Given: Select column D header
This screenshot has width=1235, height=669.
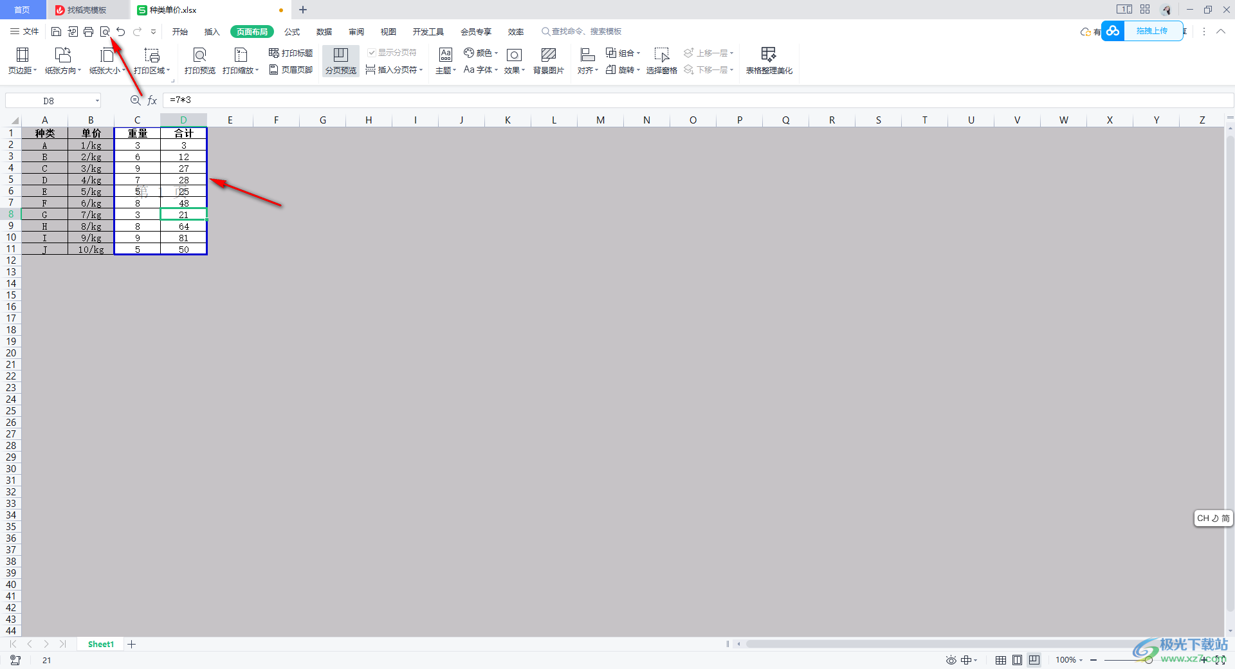Looking at the screenshot, I should coord(183,120).
